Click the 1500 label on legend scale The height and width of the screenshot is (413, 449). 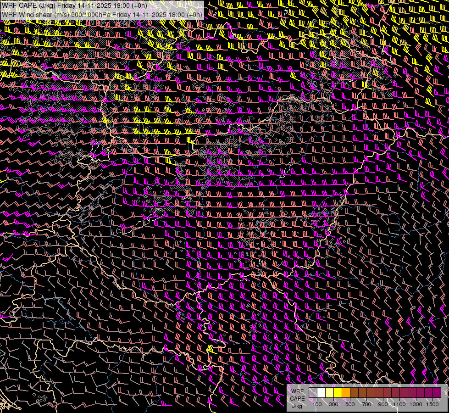tap(432, 404)
